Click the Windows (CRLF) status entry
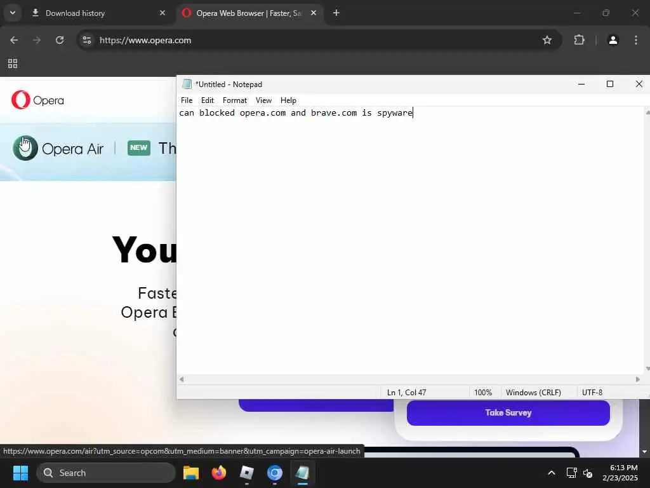 533,393
